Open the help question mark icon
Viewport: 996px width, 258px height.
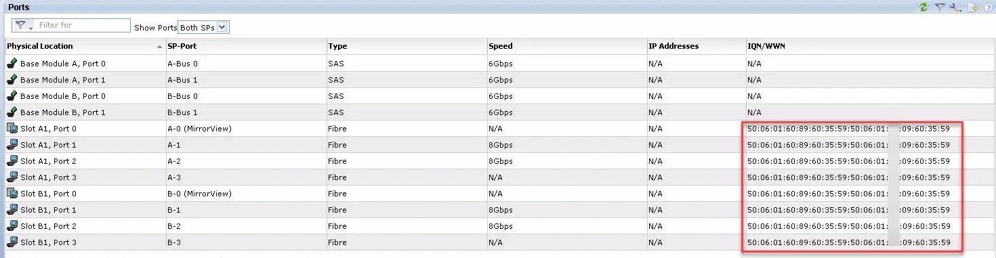pyautogui.click(x=988, y=7)
